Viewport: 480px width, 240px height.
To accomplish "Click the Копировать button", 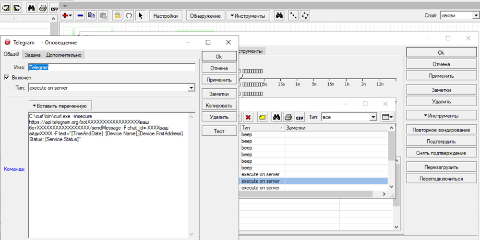I will pos(218,105).
